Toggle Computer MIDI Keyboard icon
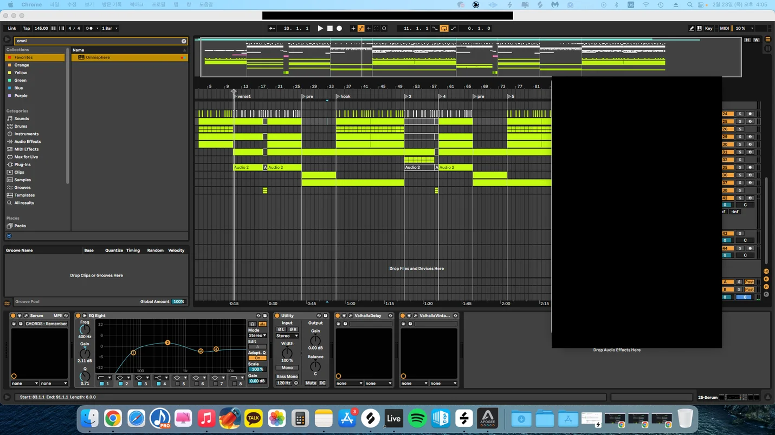Viewport: 775px width, 435px height. tap(699, 28)
